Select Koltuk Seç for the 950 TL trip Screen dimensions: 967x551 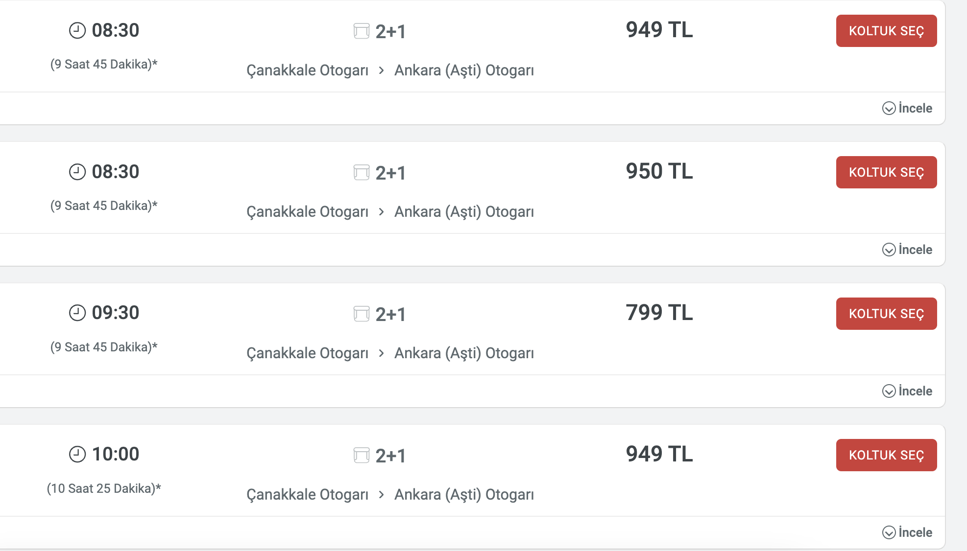point(886,172)
